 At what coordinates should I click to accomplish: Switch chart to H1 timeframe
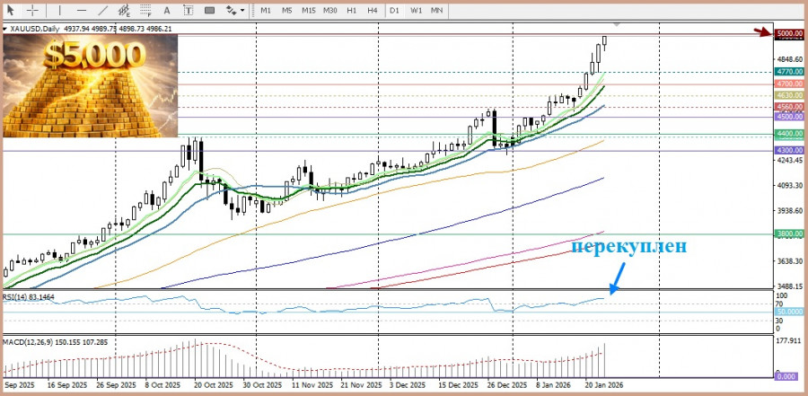(x=351, y=10)
